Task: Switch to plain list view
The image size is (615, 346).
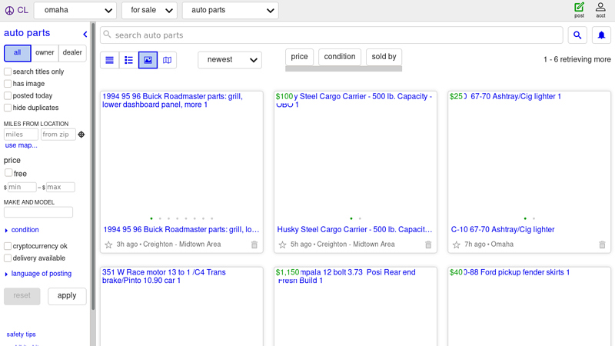Action: point(109,60)
